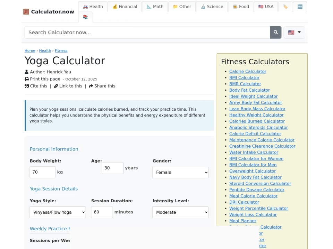Click the chain icon beside Link to this
Image resolution: width=333 pixels, height=249 pixels.
(x=56, y=86)
